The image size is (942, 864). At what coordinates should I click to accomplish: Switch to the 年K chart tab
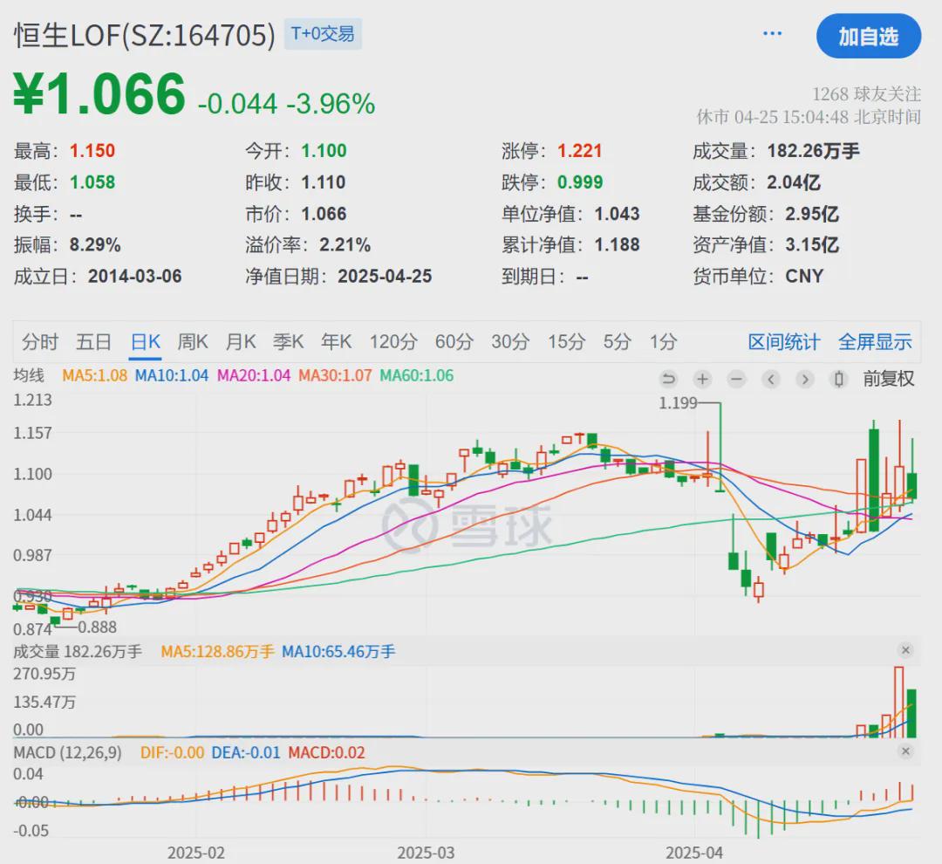point(337,341)
